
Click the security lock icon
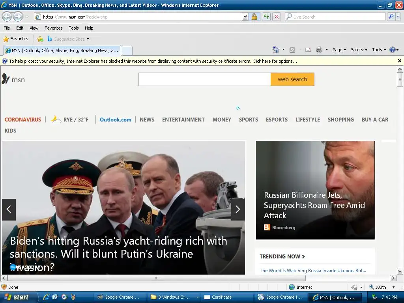[x=254, y=17]
